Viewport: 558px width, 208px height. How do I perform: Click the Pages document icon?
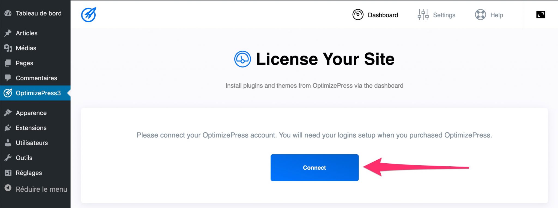(8, 63)
